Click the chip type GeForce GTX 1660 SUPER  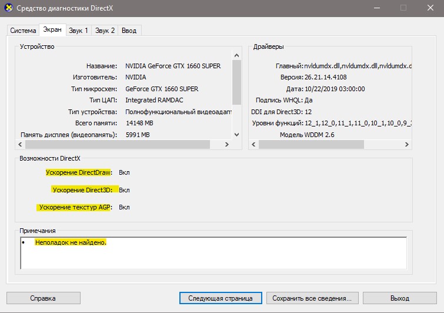click(x=162, y=89)
